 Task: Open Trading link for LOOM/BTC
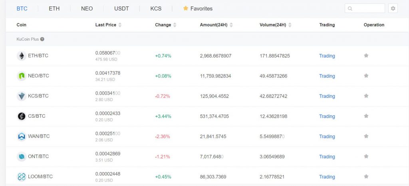coord(327,177)
